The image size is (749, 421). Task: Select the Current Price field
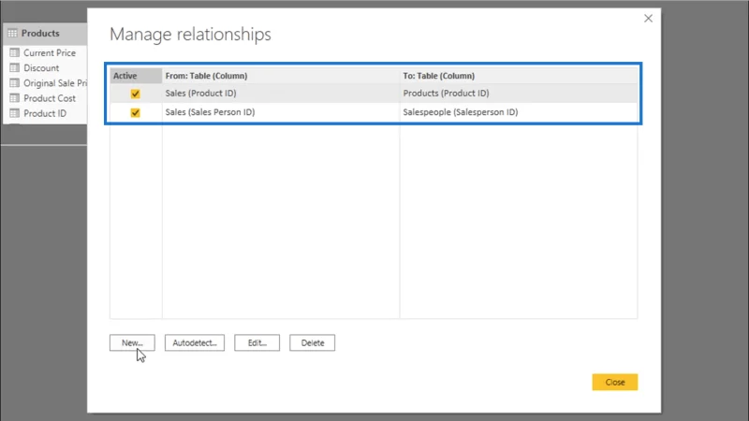point(50,53)
